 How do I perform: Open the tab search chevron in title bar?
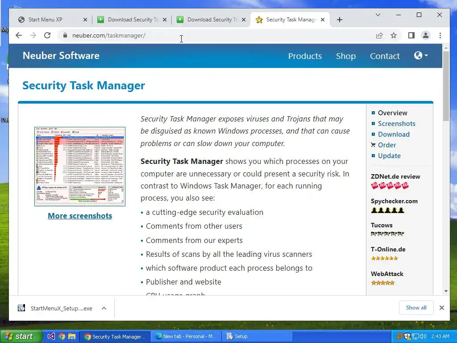pyautogui.click(x=378, y=15)
